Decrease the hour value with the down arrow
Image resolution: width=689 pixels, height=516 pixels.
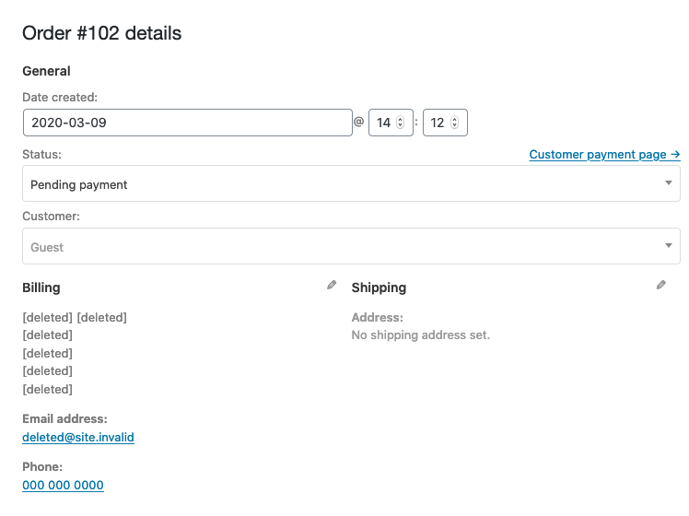400,125
